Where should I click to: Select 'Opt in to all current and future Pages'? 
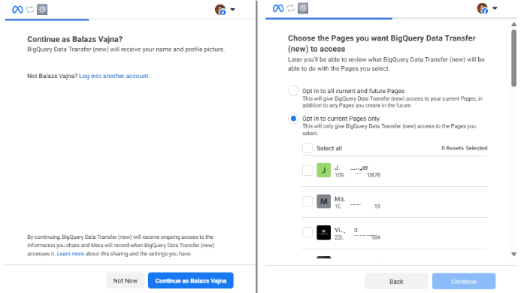293,91
